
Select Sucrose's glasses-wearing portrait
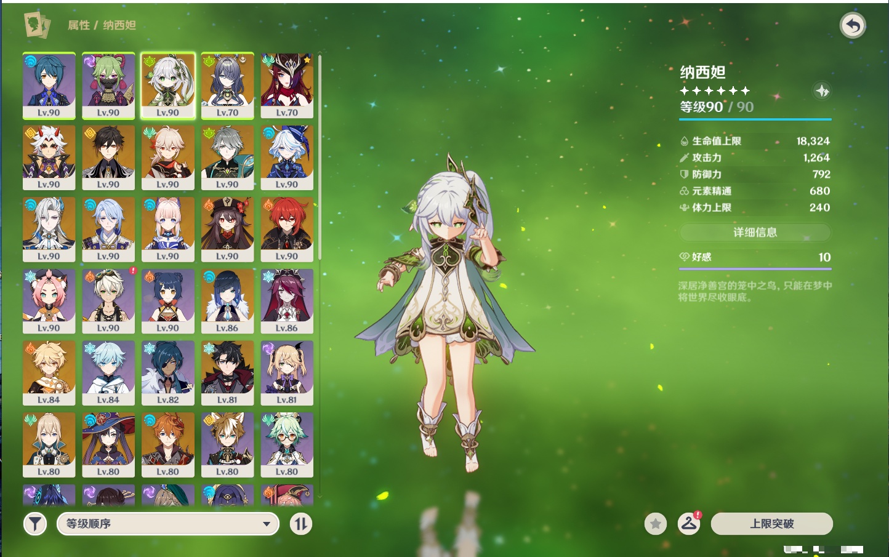click(x=287, y=445)
